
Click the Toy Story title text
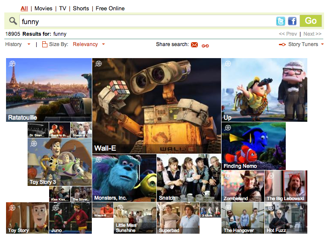[x=19, y=230]
